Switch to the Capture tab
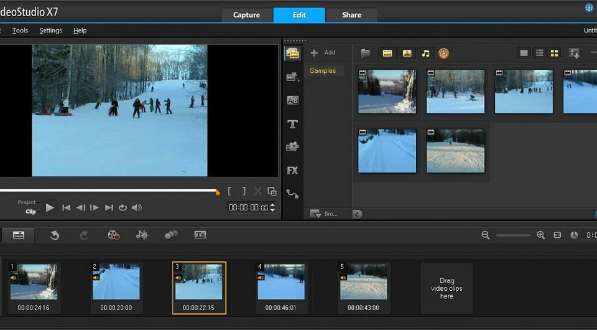Screen dimensions: 597x330 [247, 15]
